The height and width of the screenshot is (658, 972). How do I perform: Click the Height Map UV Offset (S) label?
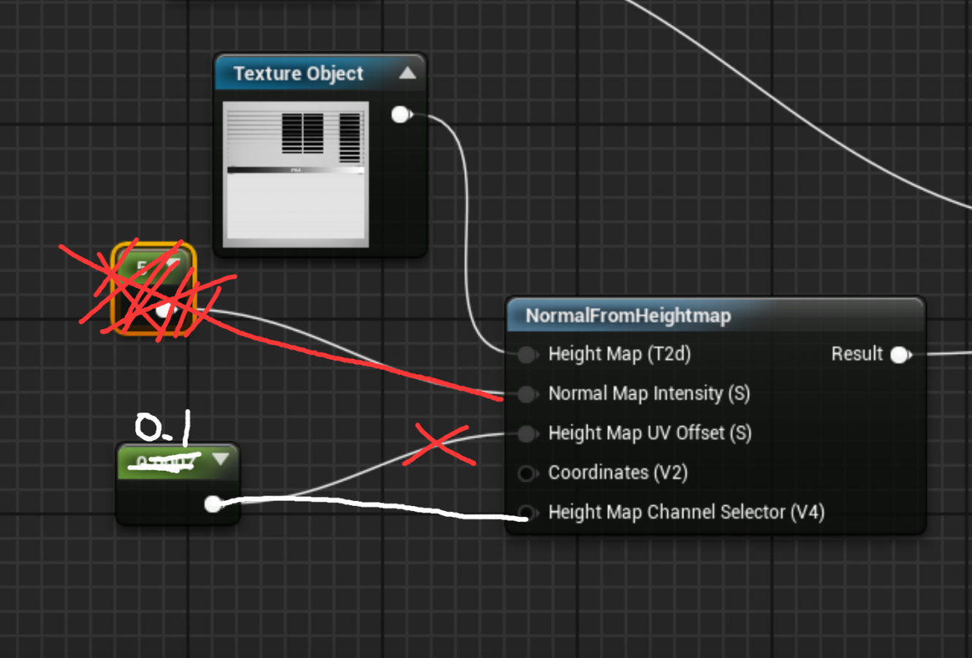click(650, 433)
